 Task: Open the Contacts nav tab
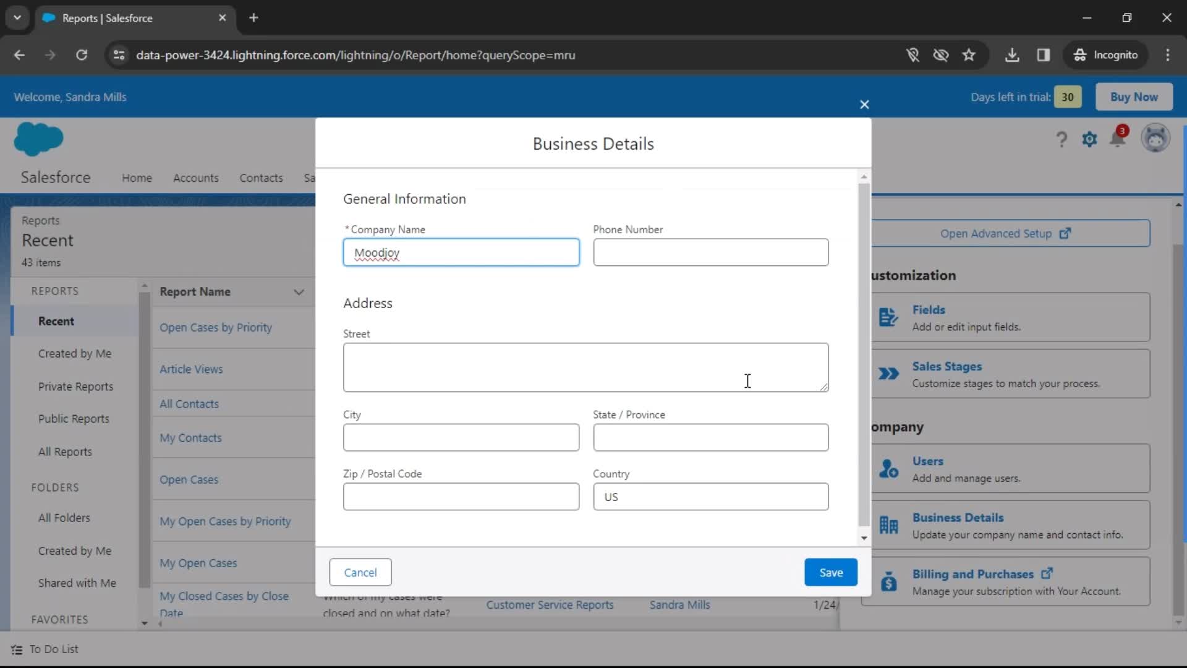[x=261, y=178]
